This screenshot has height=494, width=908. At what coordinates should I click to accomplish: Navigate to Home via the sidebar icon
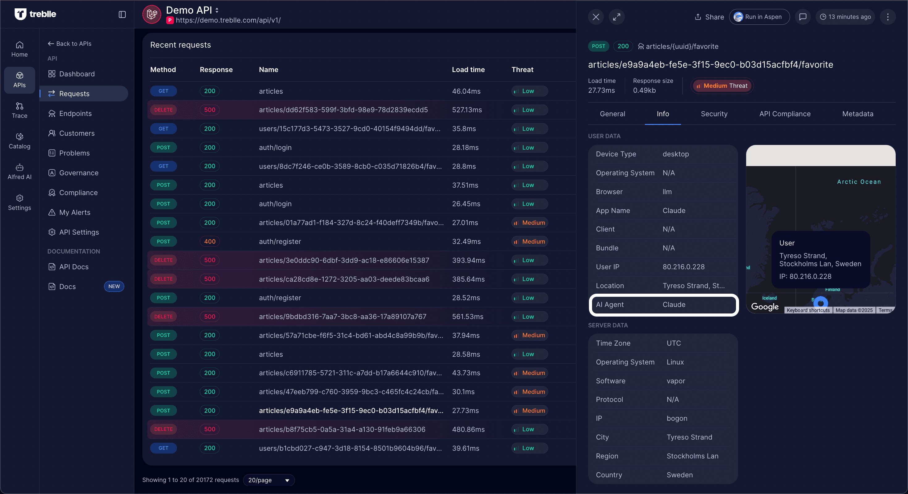tap(19, 49)
